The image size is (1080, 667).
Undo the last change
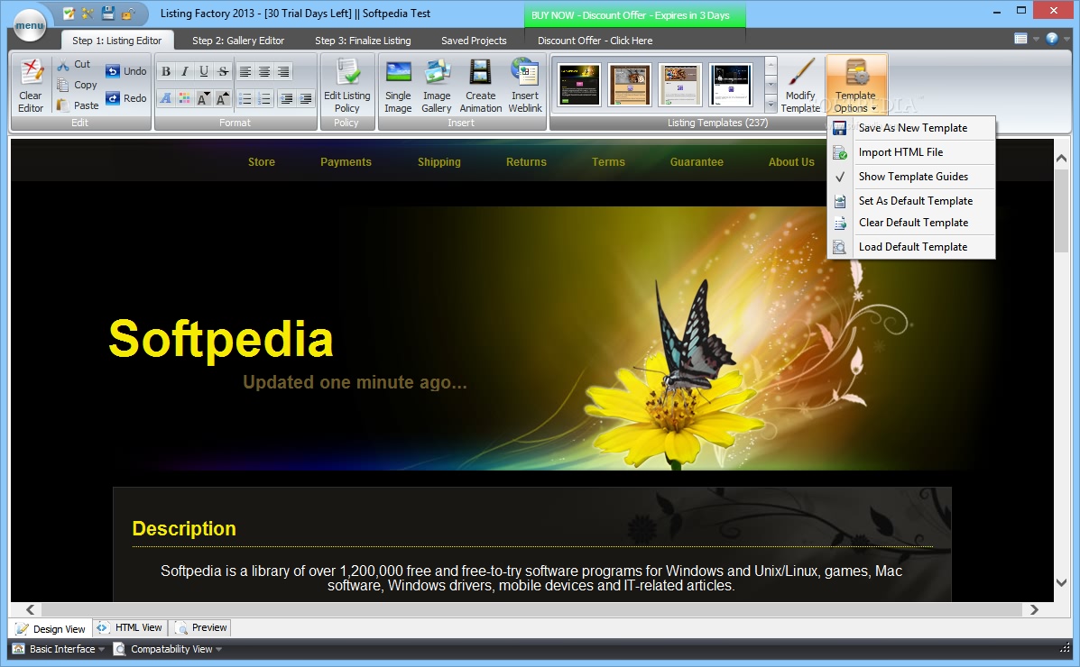[x=126, y=71]
